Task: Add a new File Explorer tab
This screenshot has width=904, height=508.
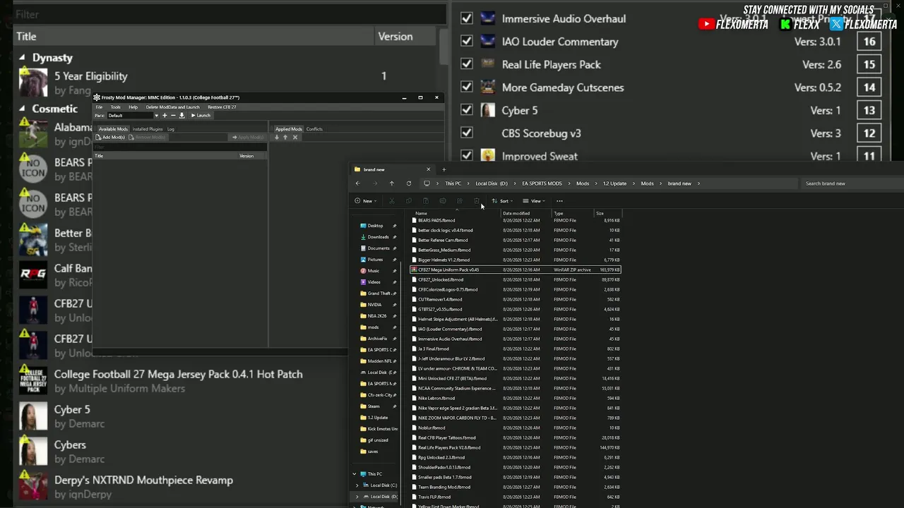Action: (444, 169)
